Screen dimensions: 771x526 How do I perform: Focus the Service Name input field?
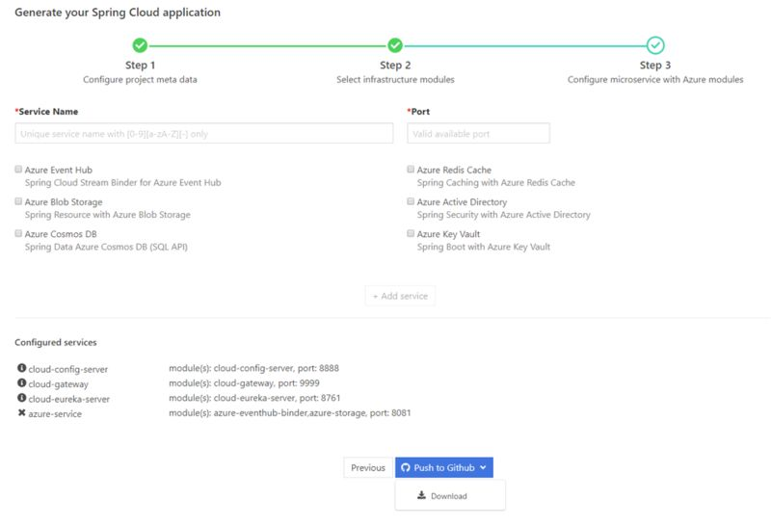[204, 133]
